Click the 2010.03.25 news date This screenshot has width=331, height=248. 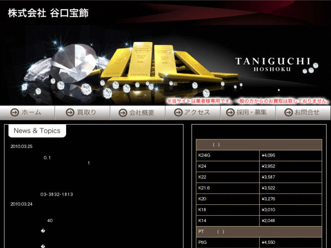tap(21, 147)
